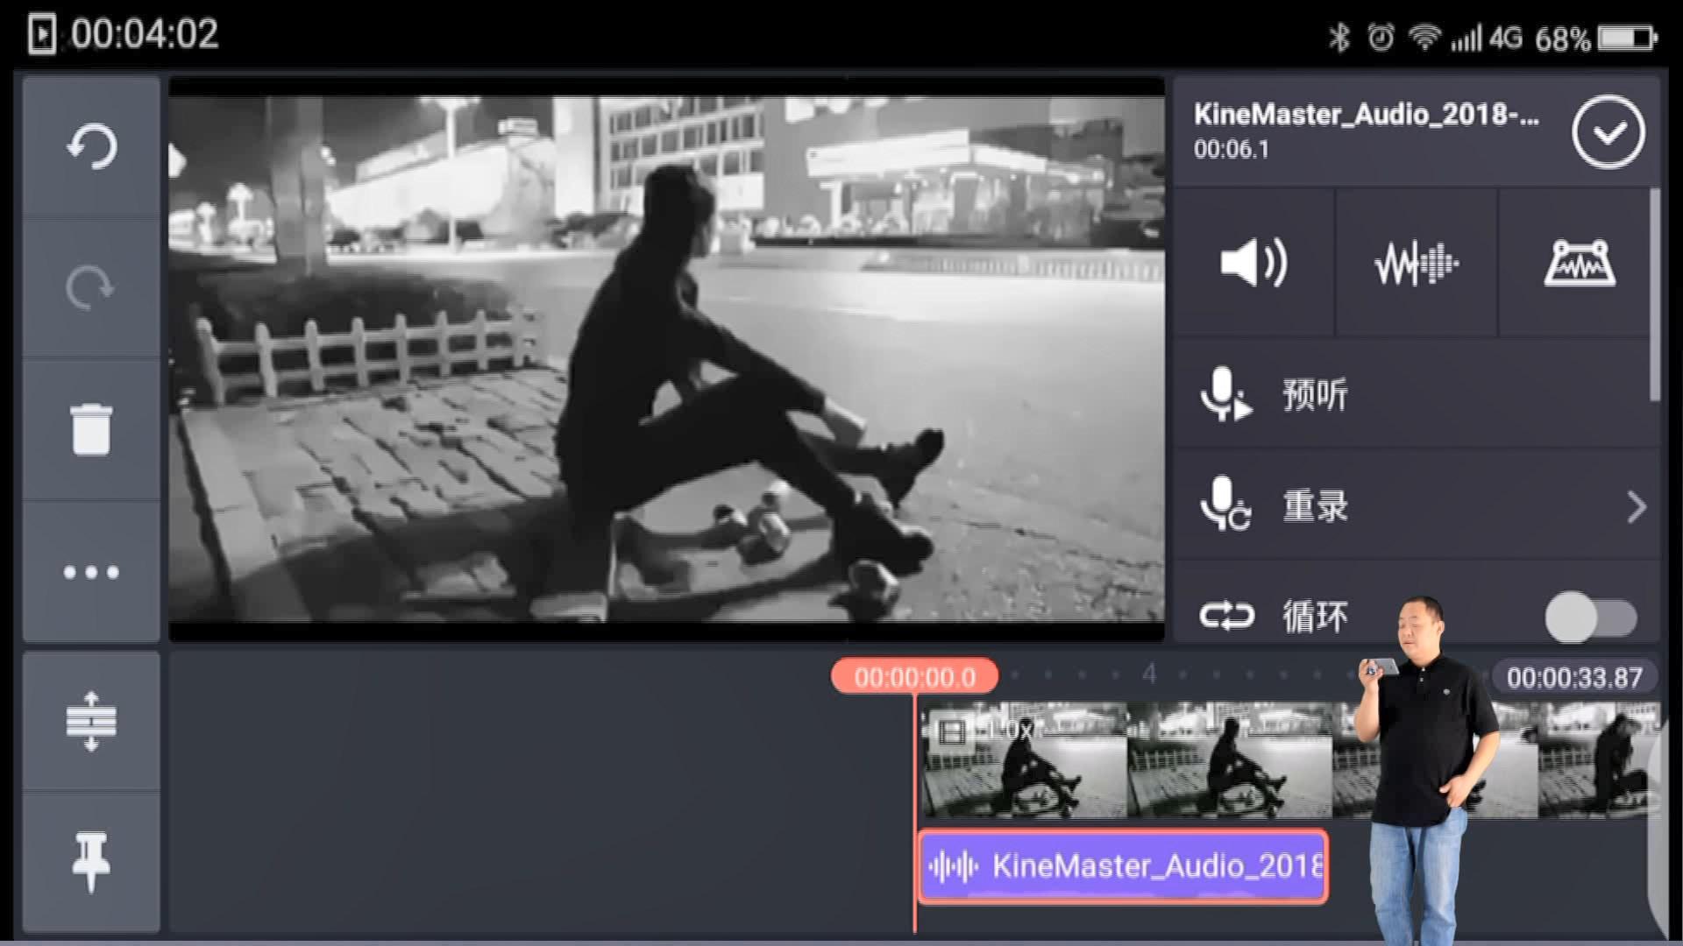Select the KineMaster_Audio_2018 purple audio clip
The height and width of the screenshot is (946, 1683).
coord(1123,866)
